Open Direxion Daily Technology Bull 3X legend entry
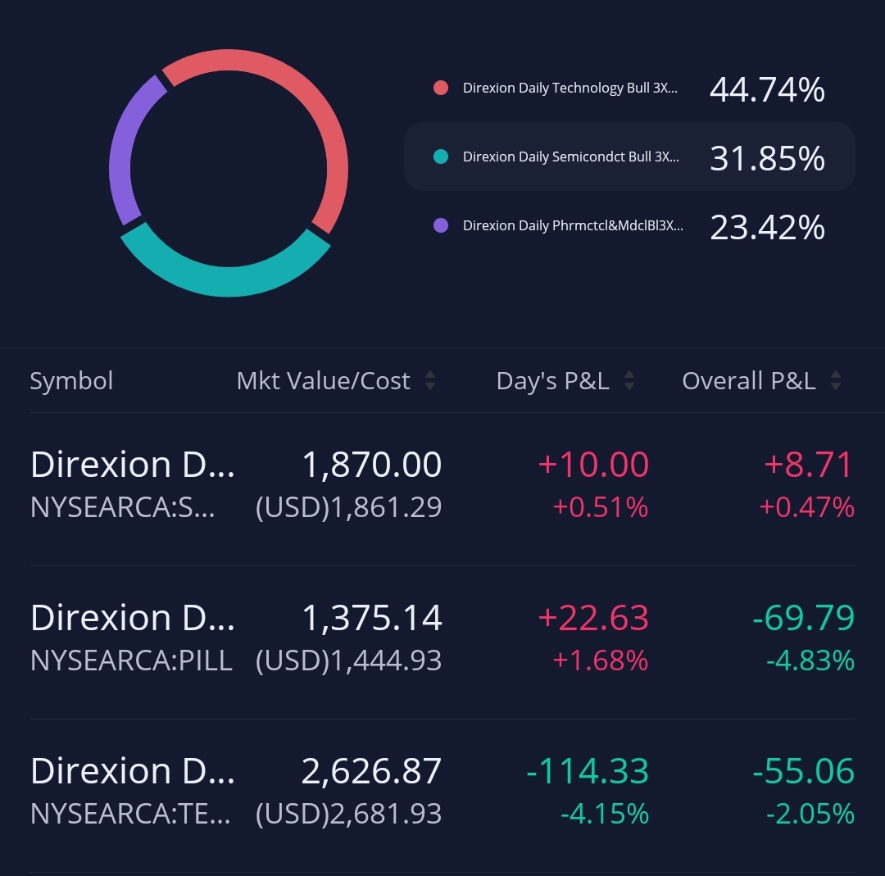Screen dimensions: 885x876 [x=570, y=88]
